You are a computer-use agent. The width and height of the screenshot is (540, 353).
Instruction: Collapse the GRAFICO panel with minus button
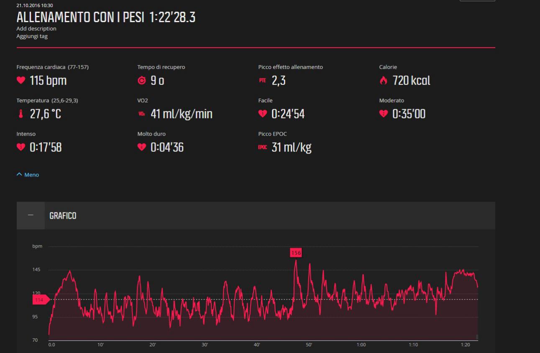point(31,216)
